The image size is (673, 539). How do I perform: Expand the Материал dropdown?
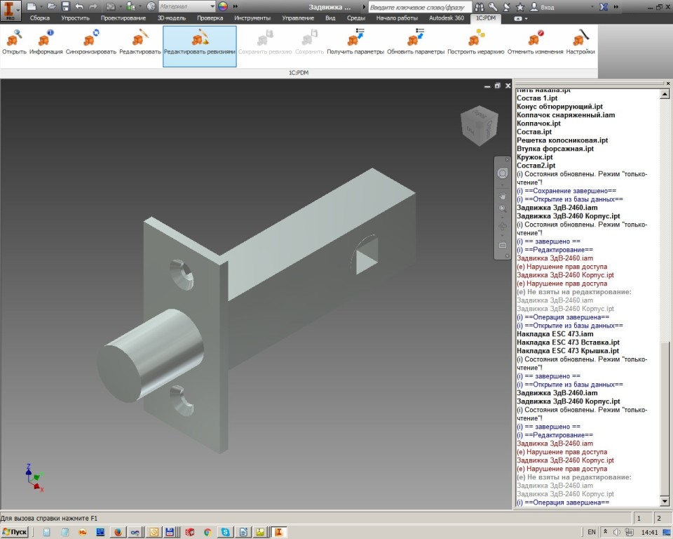pyautogui.click(x=212, y=6)
